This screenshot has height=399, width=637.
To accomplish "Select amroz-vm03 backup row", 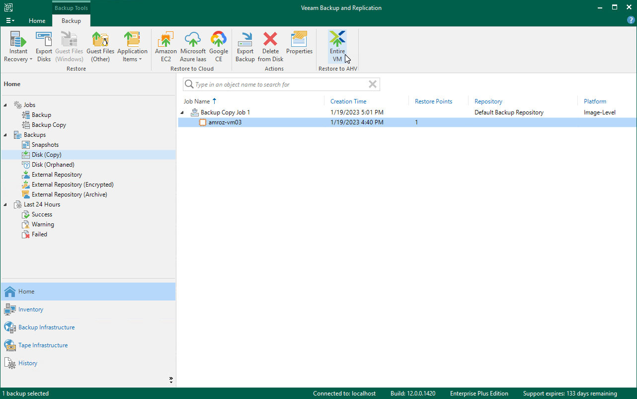I will (407, 122).
